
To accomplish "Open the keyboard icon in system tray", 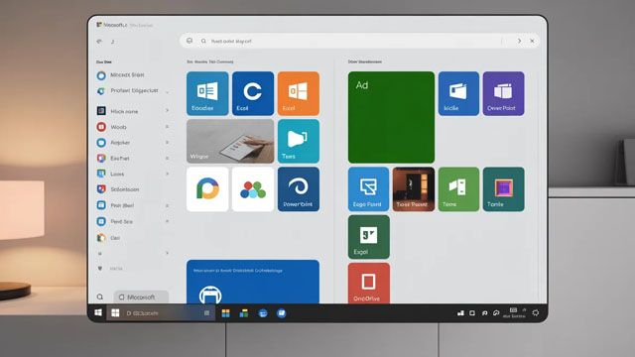I will (x=513, y=310).
